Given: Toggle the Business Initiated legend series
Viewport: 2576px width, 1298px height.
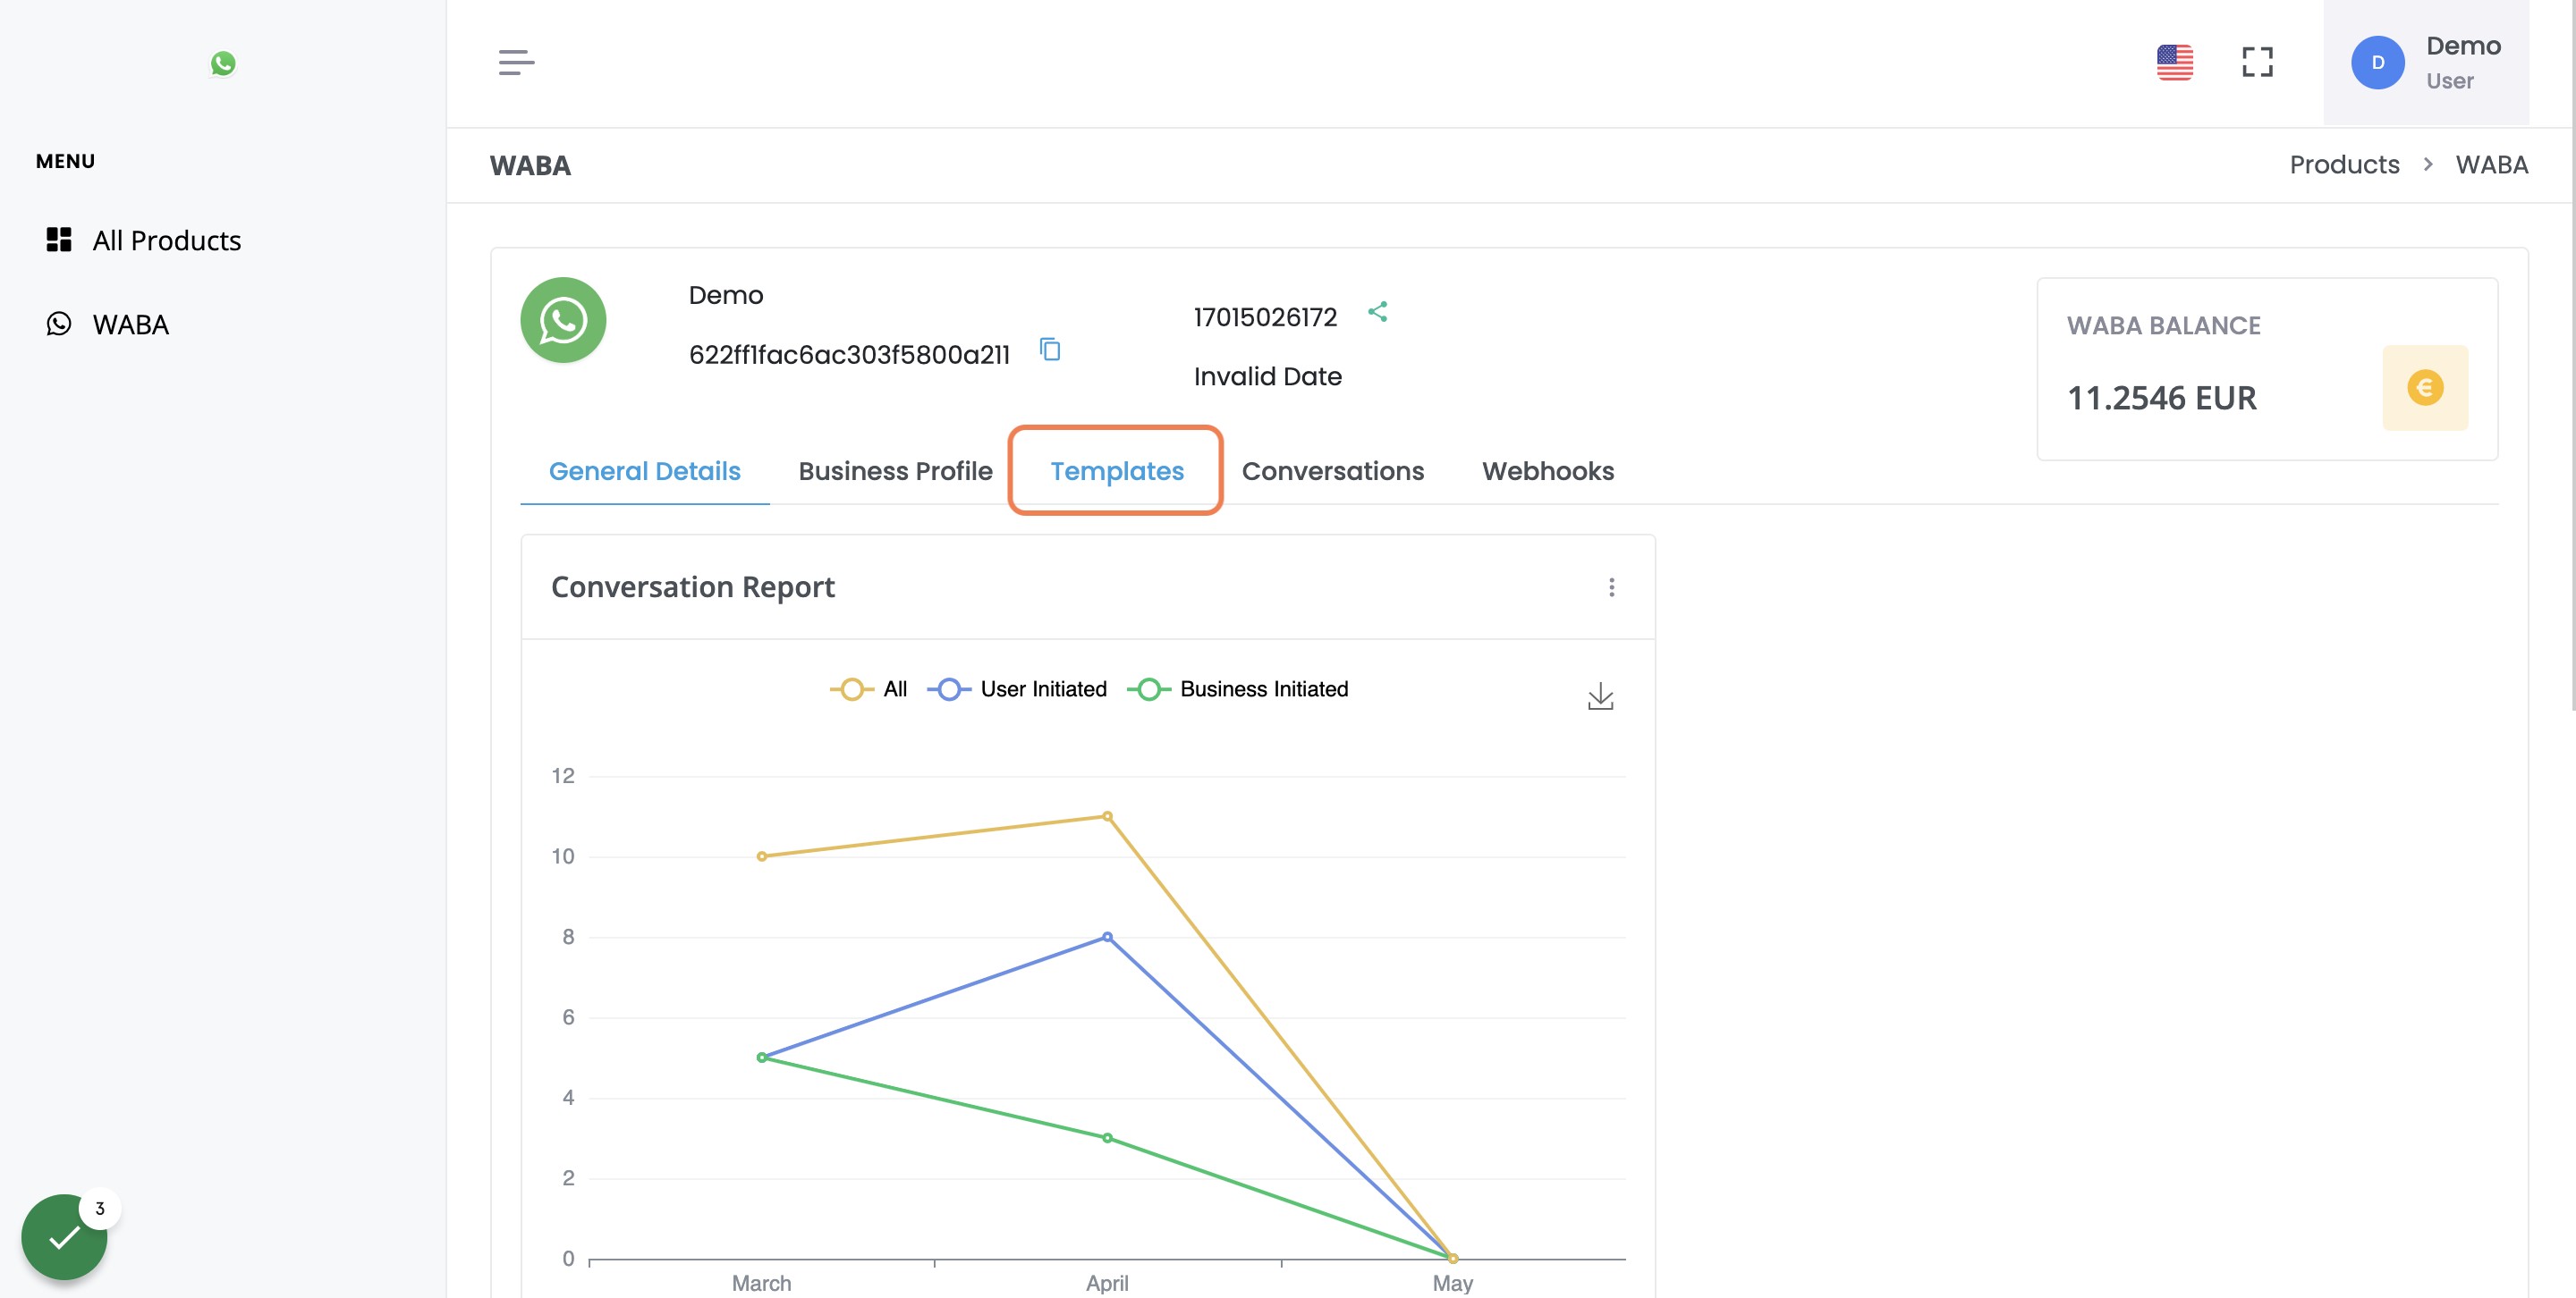Looking at the screenshot, I should tap(1237, 689).
